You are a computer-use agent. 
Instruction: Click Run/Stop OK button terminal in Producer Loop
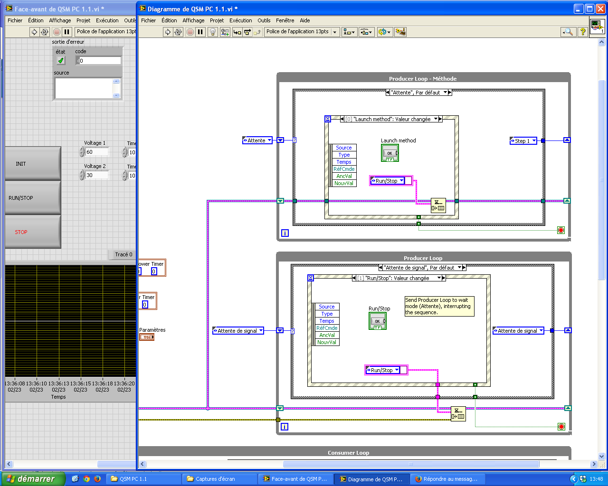(378, 321)
